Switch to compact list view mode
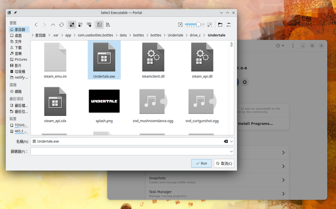Viewport: 336px width, 209px height. point(80,25)
